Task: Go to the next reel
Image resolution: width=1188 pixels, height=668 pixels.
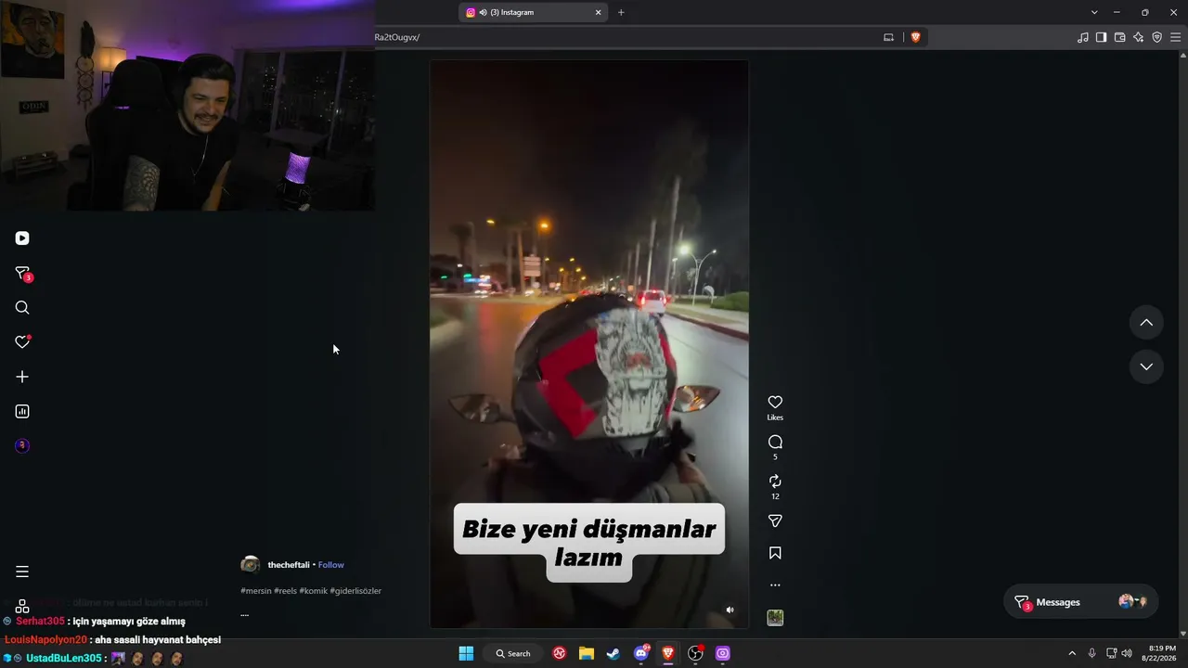Action: 1146,366
